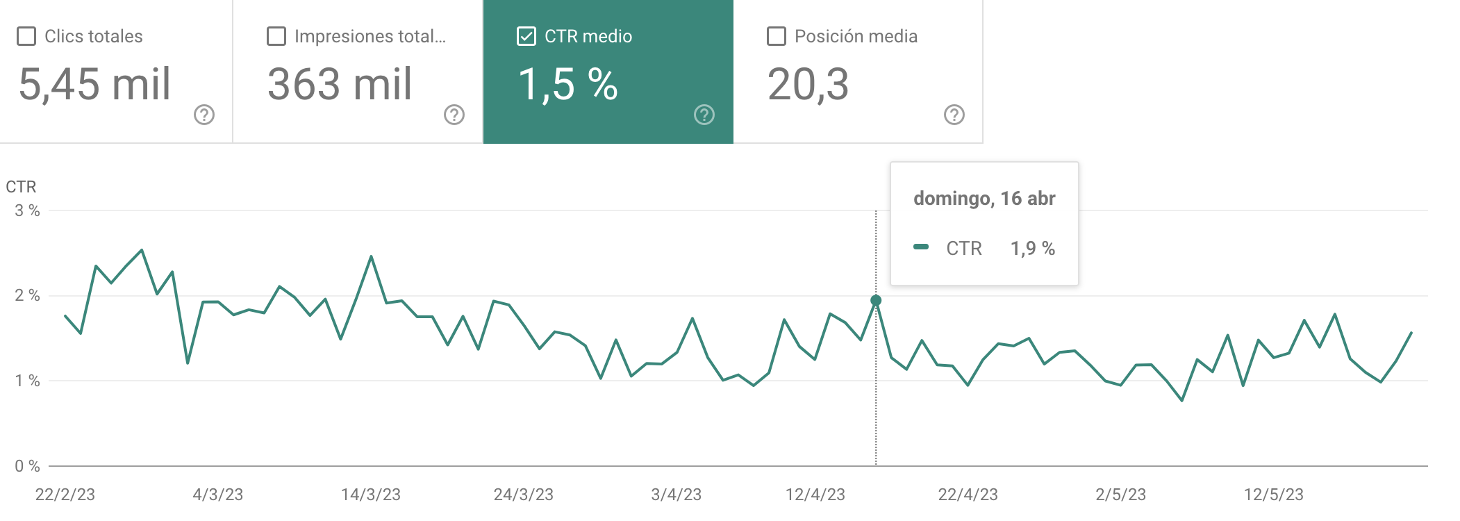Image resolution: width=1460 pixels, height=521 pixels.
Task: Click the 1,5 % CTR value
Action: pos(570,85)
